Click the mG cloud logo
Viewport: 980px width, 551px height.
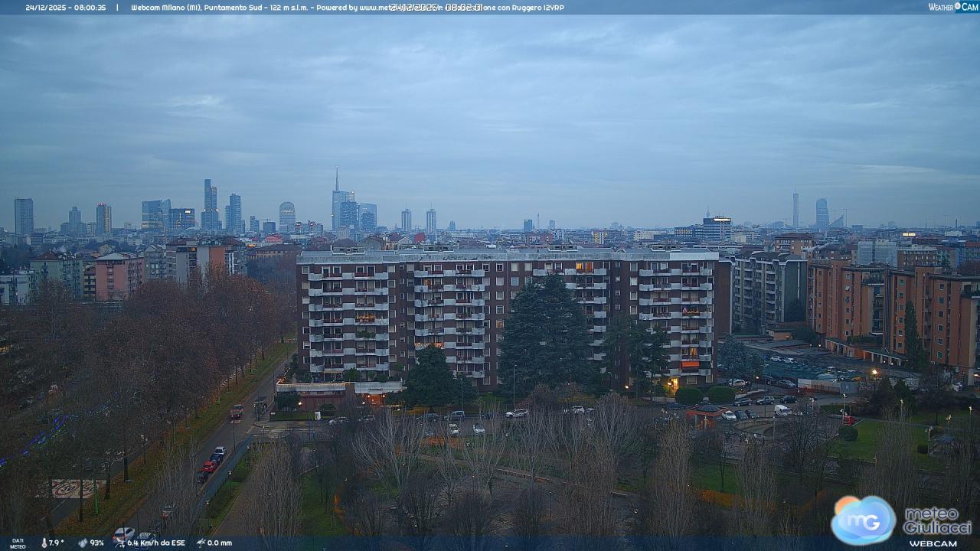pos(863,520)
